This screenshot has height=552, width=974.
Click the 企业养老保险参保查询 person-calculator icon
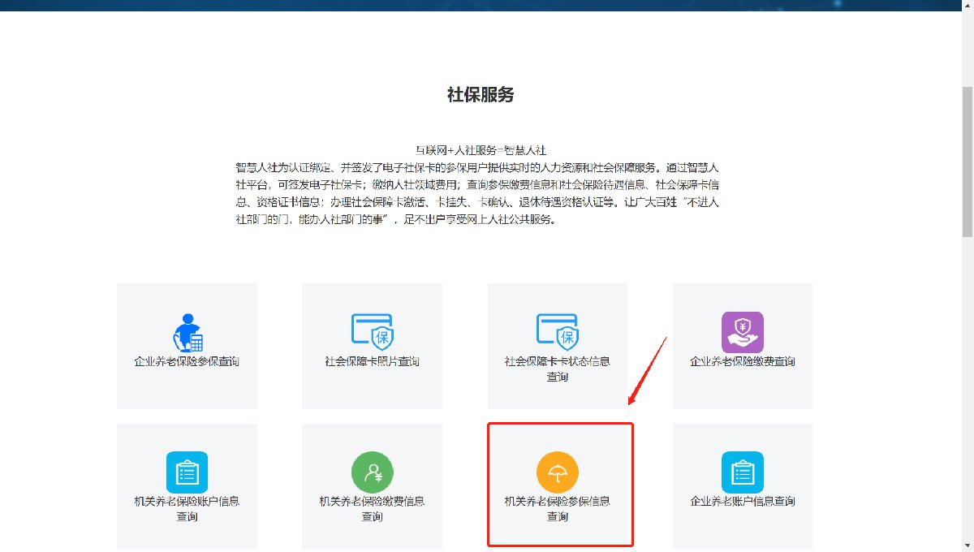[x=187, y=332]
